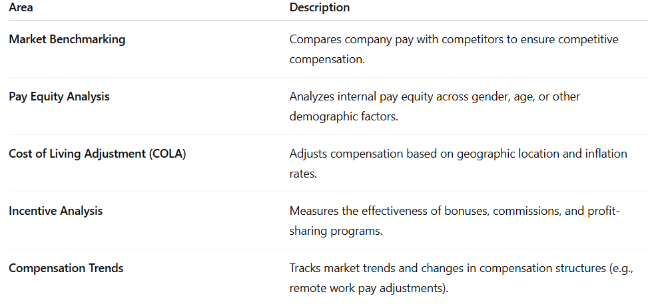Select the Incentive Analysis row label
The image size is (664, 304).
click(56, 211)
